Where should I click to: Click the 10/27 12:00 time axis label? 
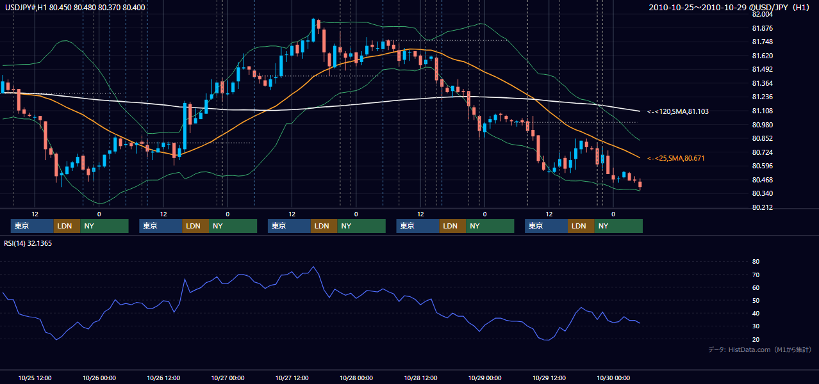coord(292,378)
